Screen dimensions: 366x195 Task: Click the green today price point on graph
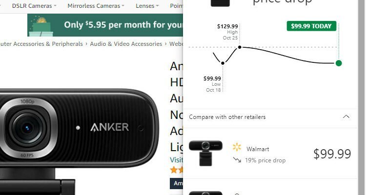(339, 63)
